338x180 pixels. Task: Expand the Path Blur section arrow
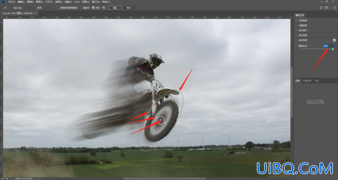pyautogui.click(x=296, y=35)
